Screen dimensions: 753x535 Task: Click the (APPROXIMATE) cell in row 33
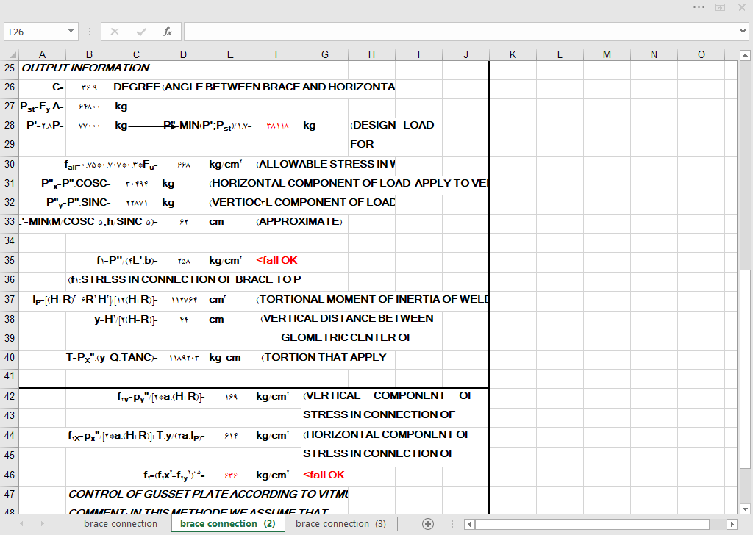299,221
